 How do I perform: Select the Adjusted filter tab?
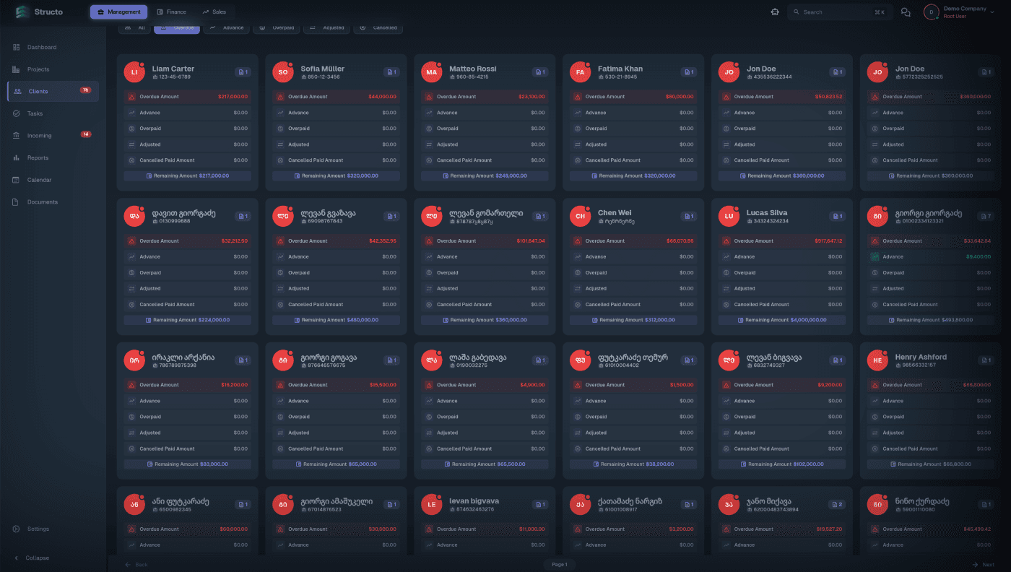click(327, 27)
